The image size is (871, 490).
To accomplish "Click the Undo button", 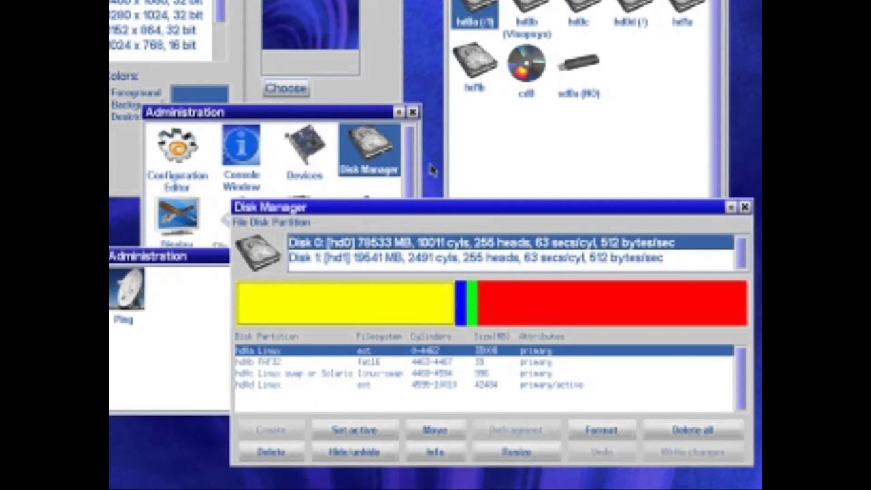I will [x=602, y=452].
